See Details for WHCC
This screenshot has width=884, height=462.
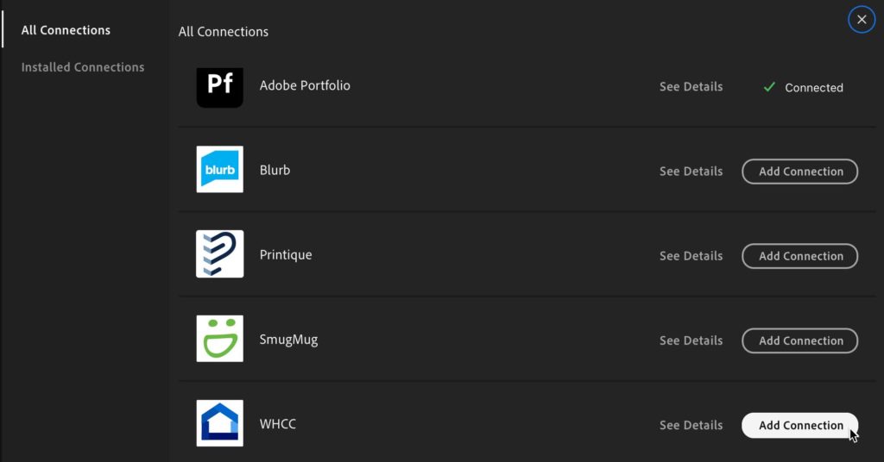691,425
